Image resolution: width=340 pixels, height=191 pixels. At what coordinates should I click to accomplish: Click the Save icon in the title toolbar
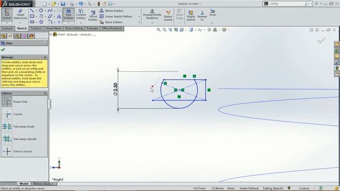coord(63,4)
